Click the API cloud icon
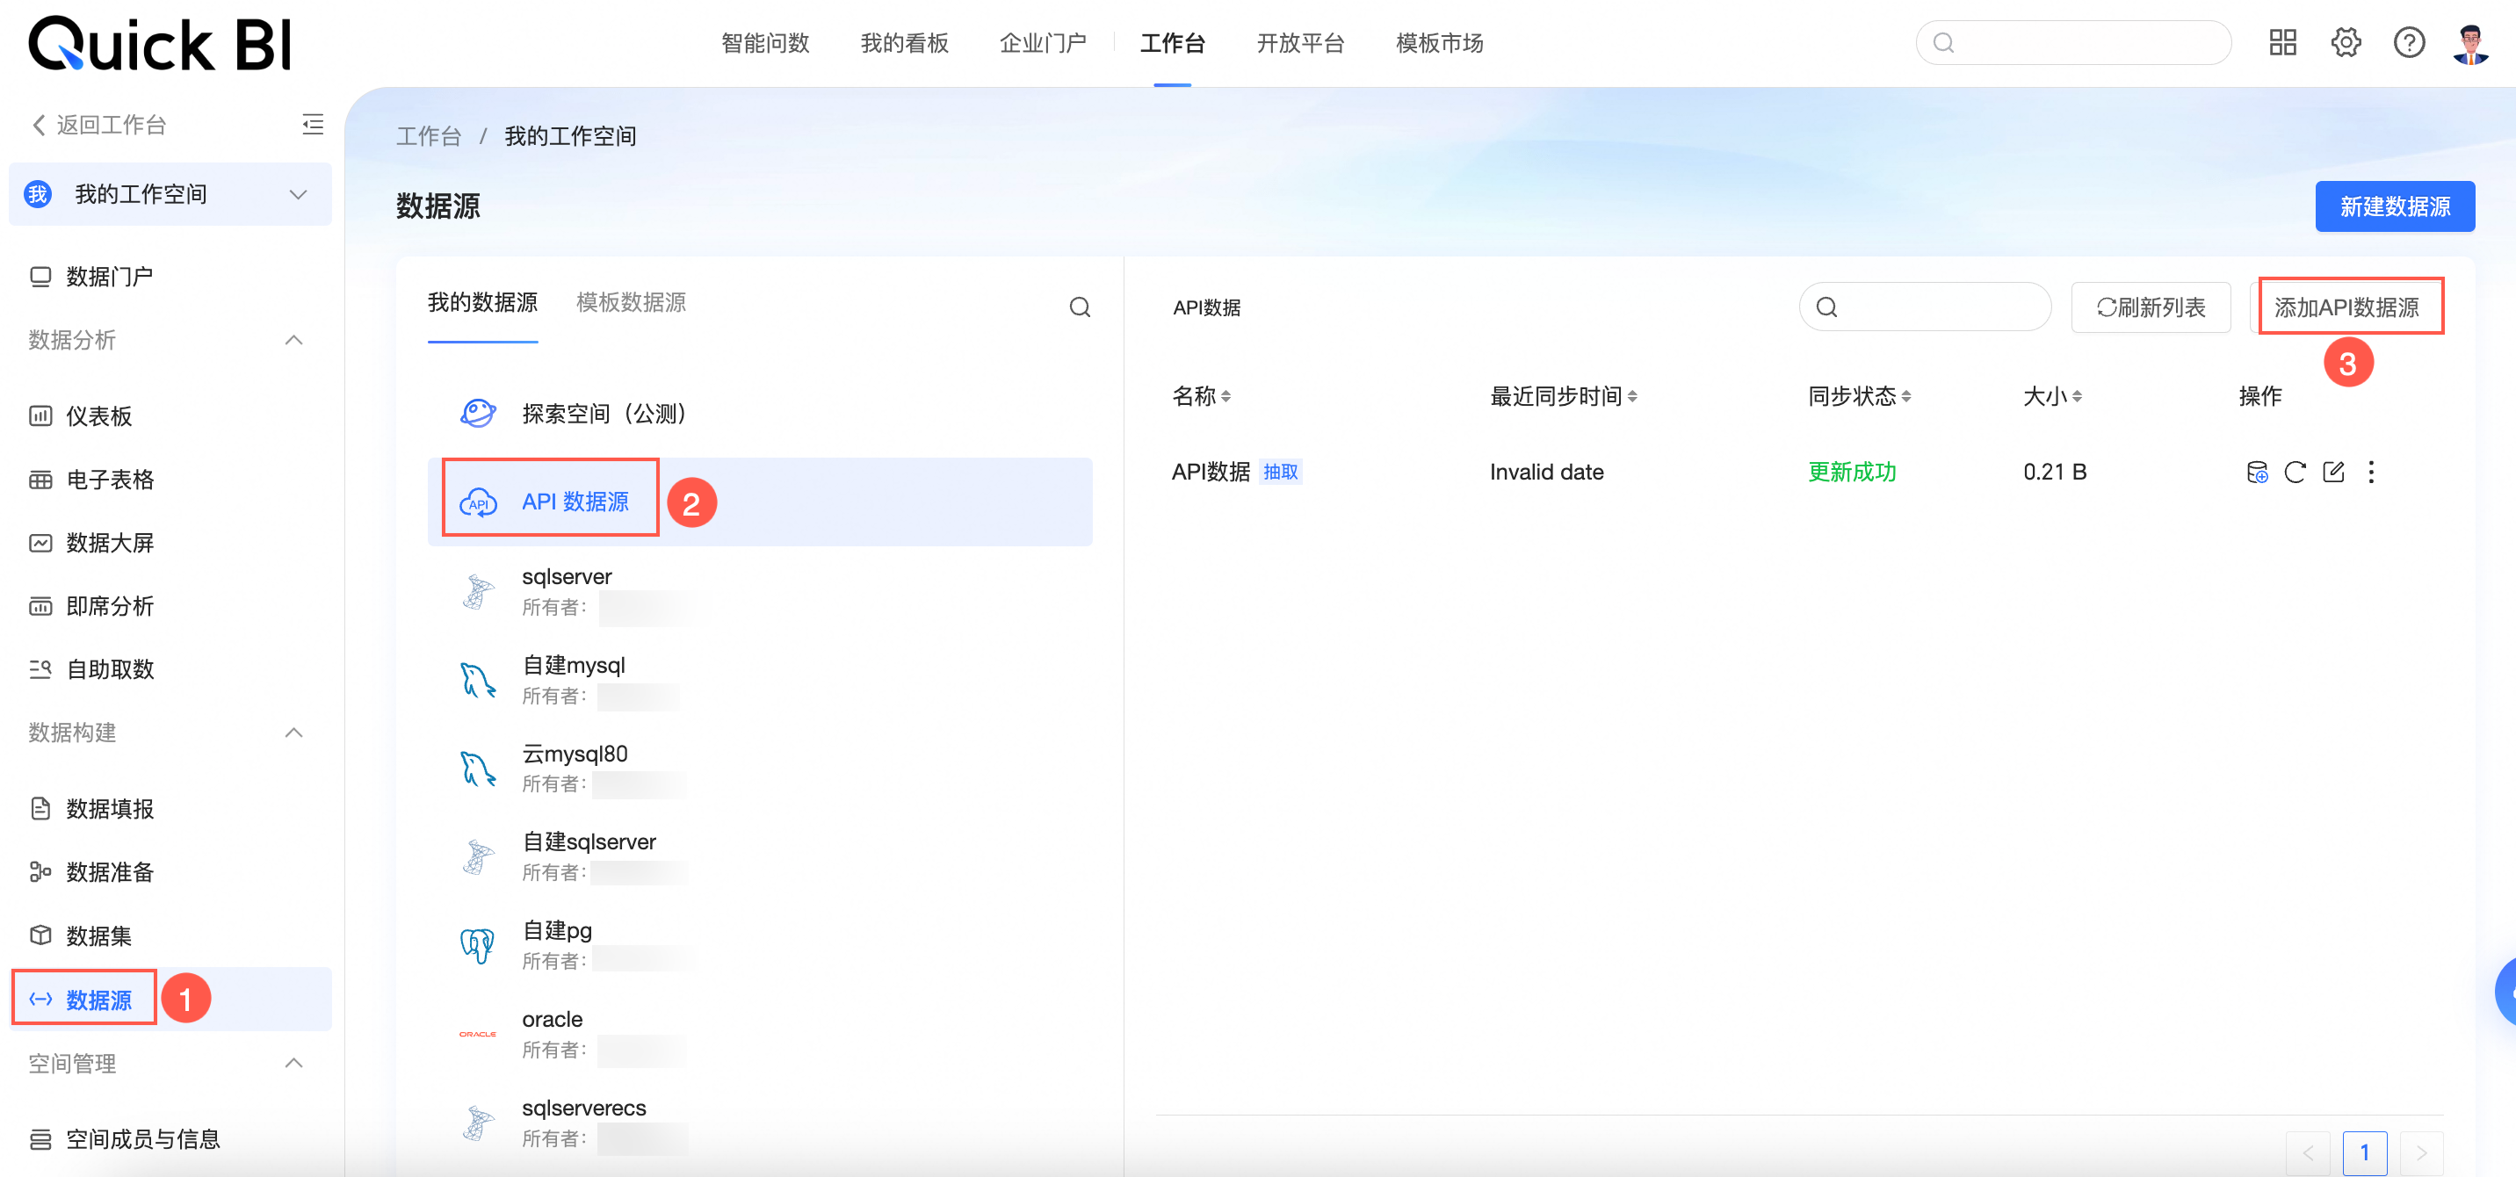The image size is (2516, 1177). click(478, 502)
